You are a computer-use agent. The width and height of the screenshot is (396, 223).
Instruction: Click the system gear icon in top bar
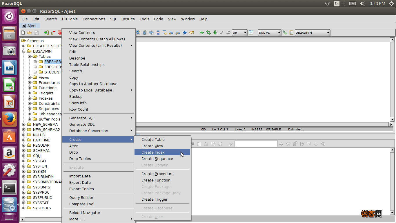391,3
